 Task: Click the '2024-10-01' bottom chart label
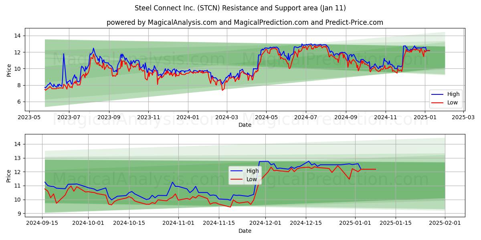(89, 224)
